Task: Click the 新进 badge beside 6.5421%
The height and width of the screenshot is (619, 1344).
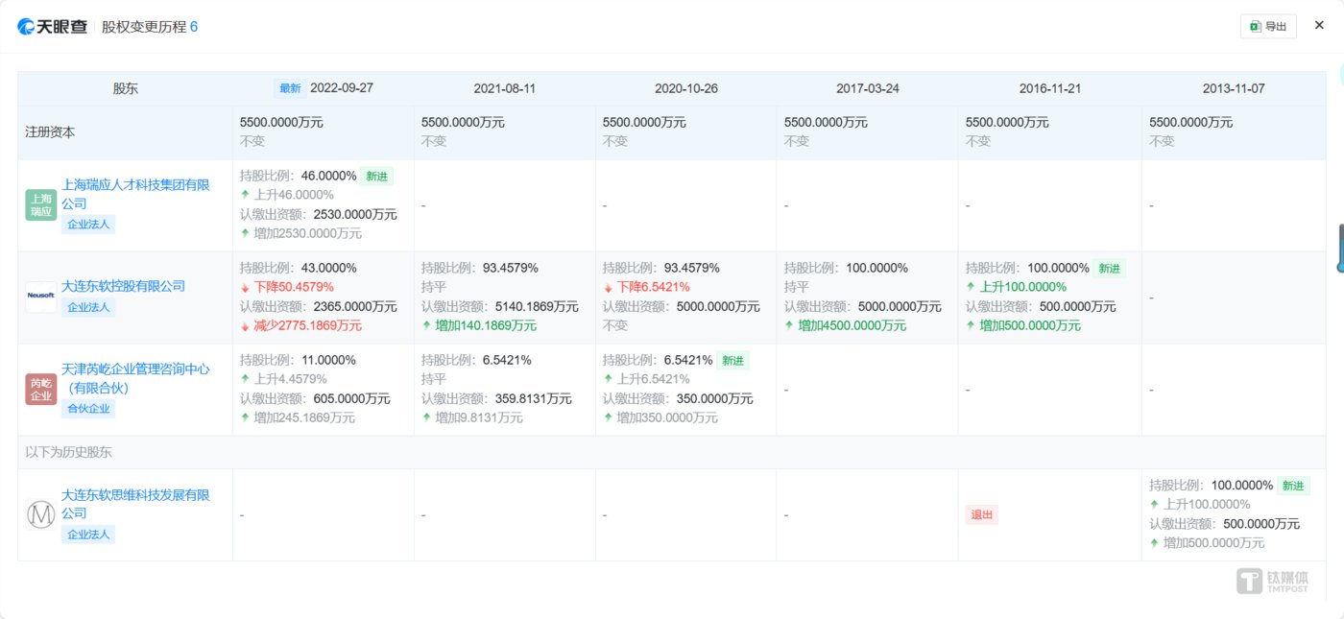Action: tap(733, 360)
